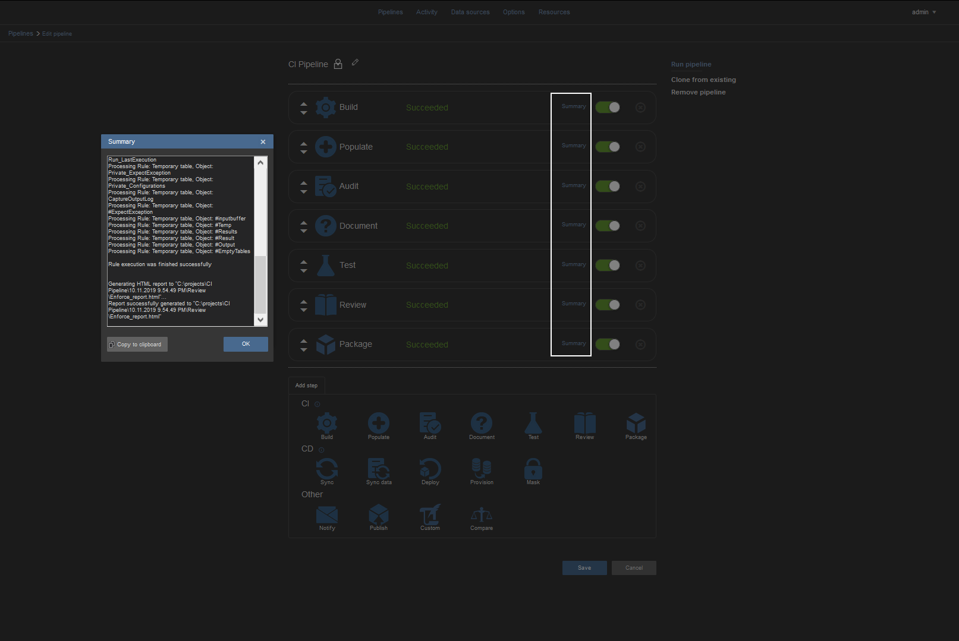Cancel pipeline editing
The height and width of the screenshot is (641, 959).
point(634,568)
